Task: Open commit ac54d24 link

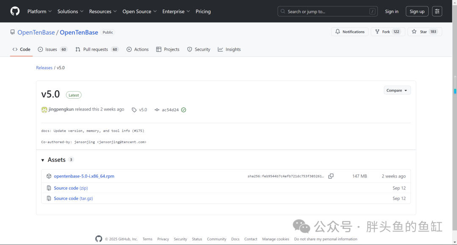Action: click(x=170, y=110)
